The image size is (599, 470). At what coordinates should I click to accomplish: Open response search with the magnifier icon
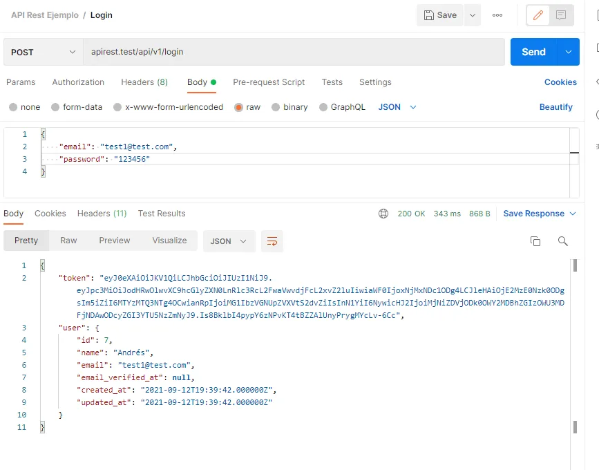click(x=563, y=241)
